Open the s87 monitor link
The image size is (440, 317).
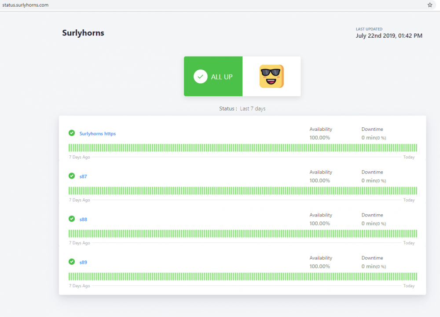point(83,177)
